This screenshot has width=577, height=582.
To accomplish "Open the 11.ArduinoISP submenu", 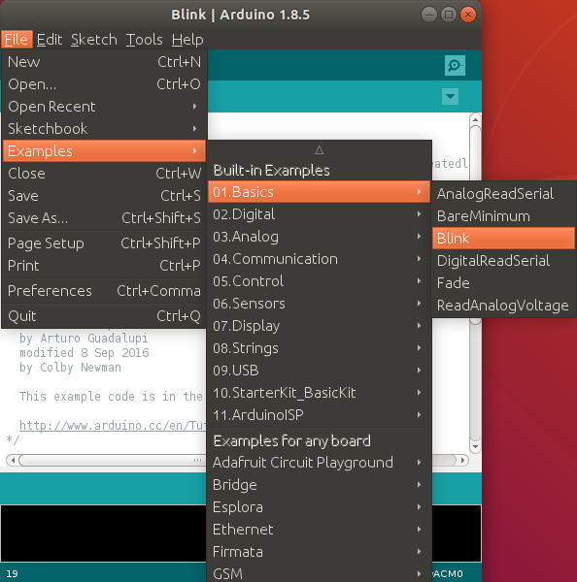I will tap(319, 414).
